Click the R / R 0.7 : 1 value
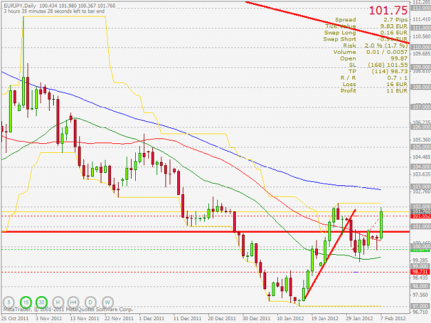This screenshot has width=431, height=323. (397, 78)
